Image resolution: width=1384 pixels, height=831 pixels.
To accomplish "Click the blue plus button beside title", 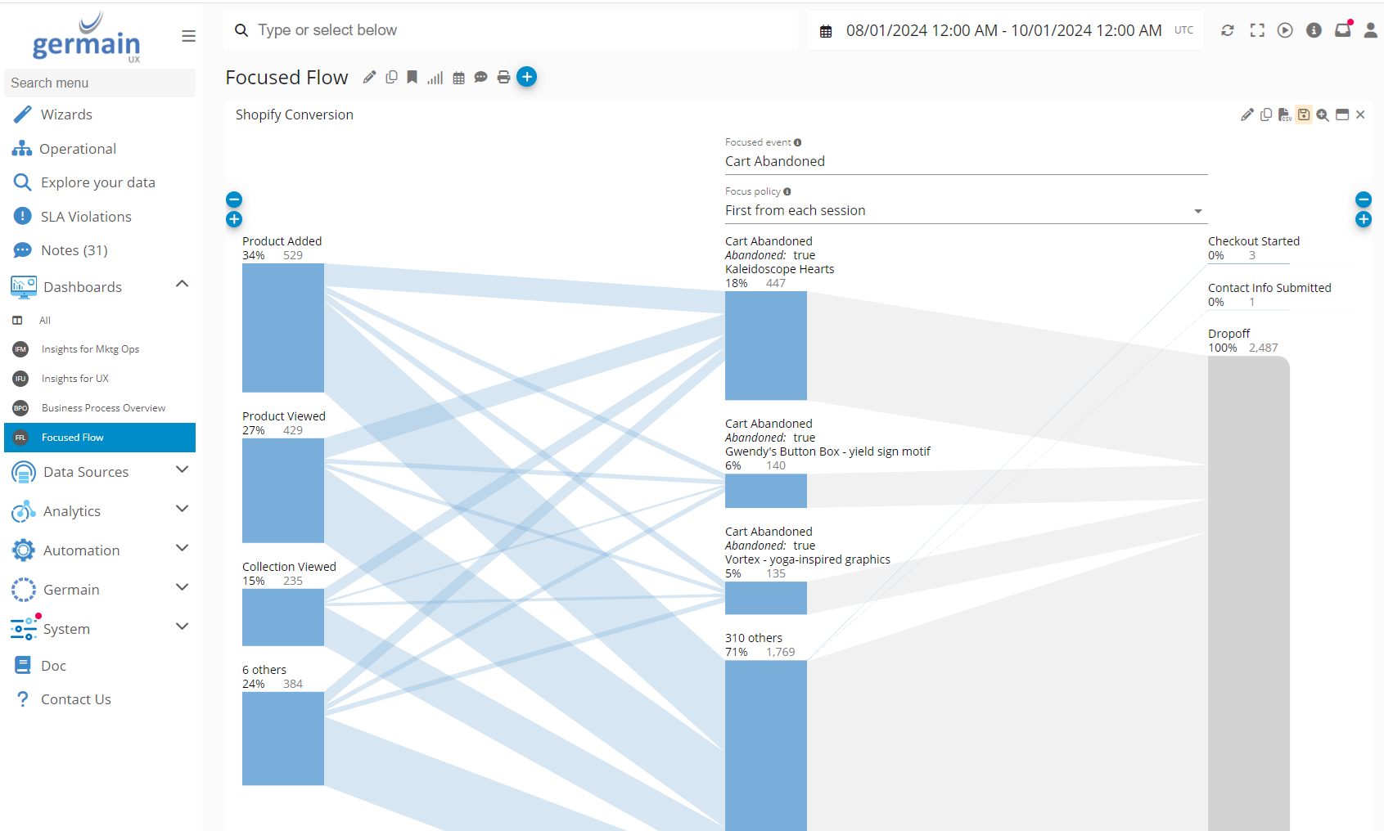I will tap(527, 77).
